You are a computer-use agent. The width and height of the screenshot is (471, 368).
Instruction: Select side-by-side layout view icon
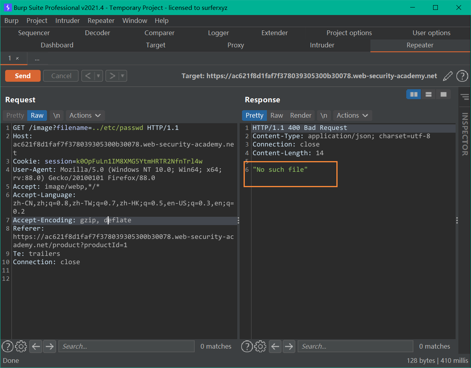414,94
